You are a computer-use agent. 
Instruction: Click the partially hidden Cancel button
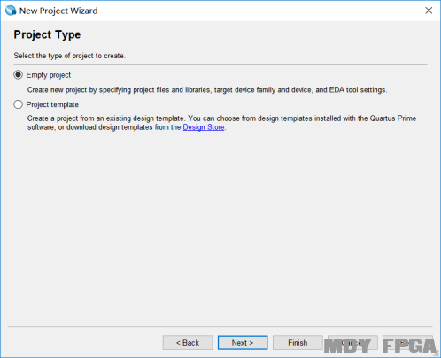tap(352, 343)
